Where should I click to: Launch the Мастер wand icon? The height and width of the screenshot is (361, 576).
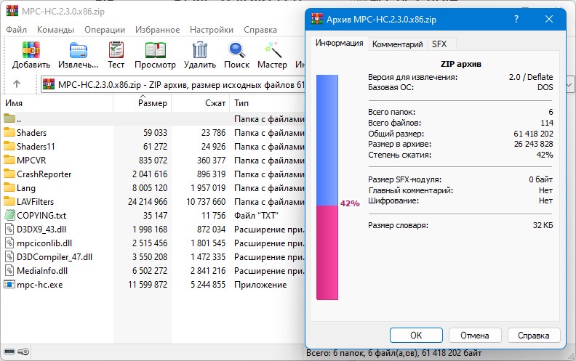(273, 49)
